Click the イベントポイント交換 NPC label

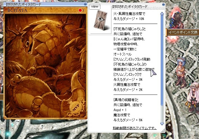click(183, 32)
